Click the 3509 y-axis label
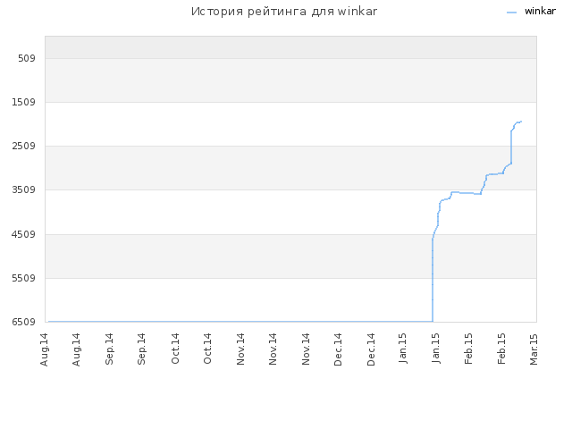The width and height of the screenshot is (572, 429). point(24,189)
